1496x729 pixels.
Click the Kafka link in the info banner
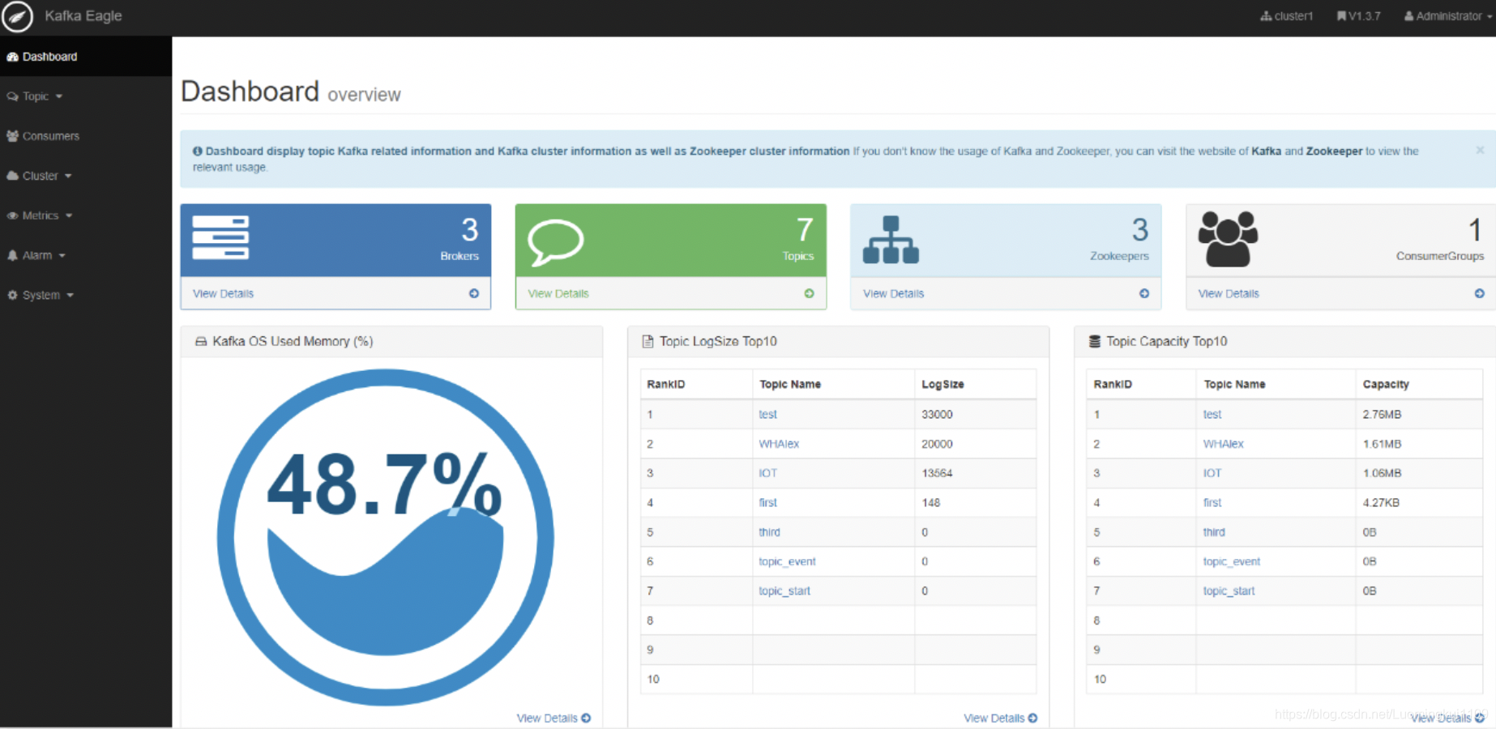click(1266, 151)
